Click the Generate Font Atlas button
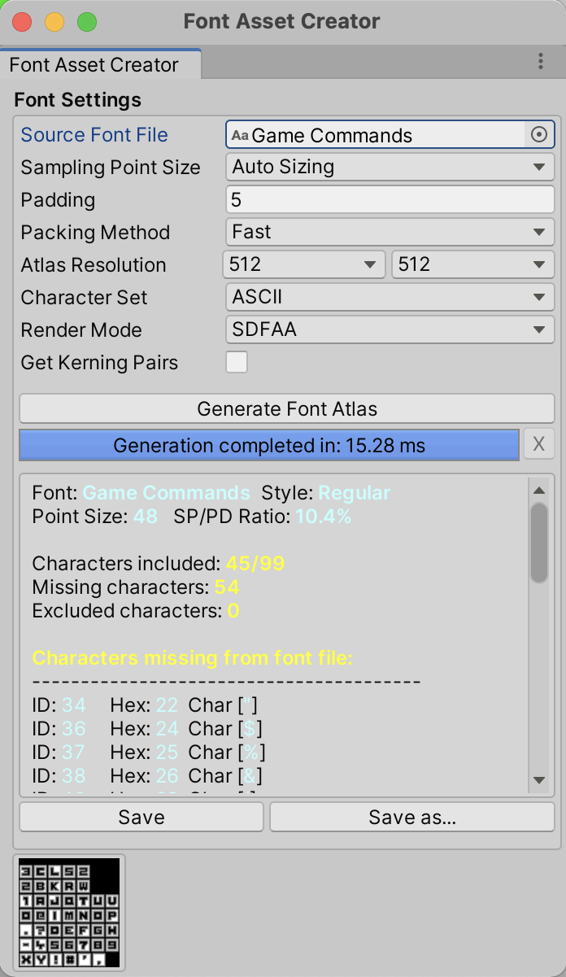This screenshot has height=977, width=566. point(287,408)
